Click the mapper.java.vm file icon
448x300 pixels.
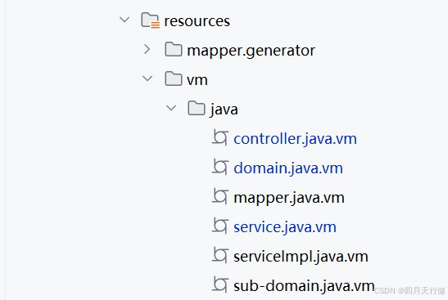(x=220, y=196)
